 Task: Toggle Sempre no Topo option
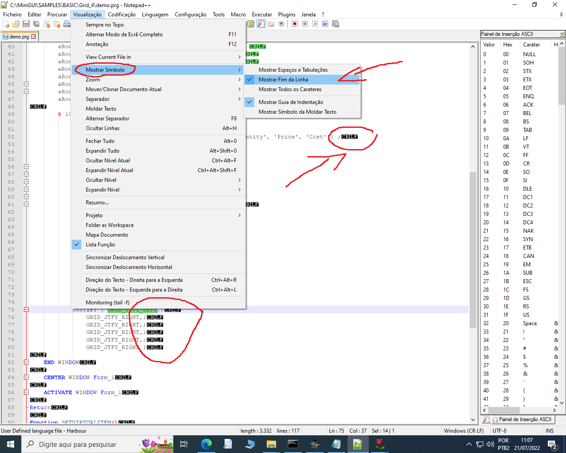[158, 25]
